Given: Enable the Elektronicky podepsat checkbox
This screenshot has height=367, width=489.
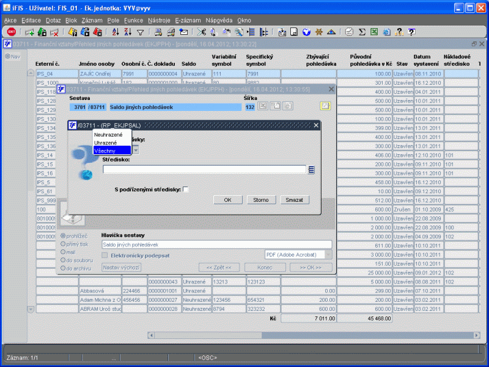Looking at the screenshot, I should (x=105, y=255).
